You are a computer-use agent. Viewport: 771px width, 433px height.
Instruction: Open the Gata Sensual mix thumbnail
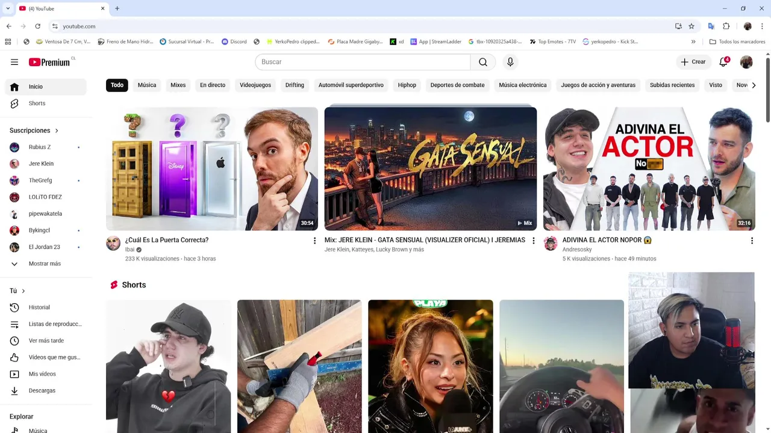[431, 169]
